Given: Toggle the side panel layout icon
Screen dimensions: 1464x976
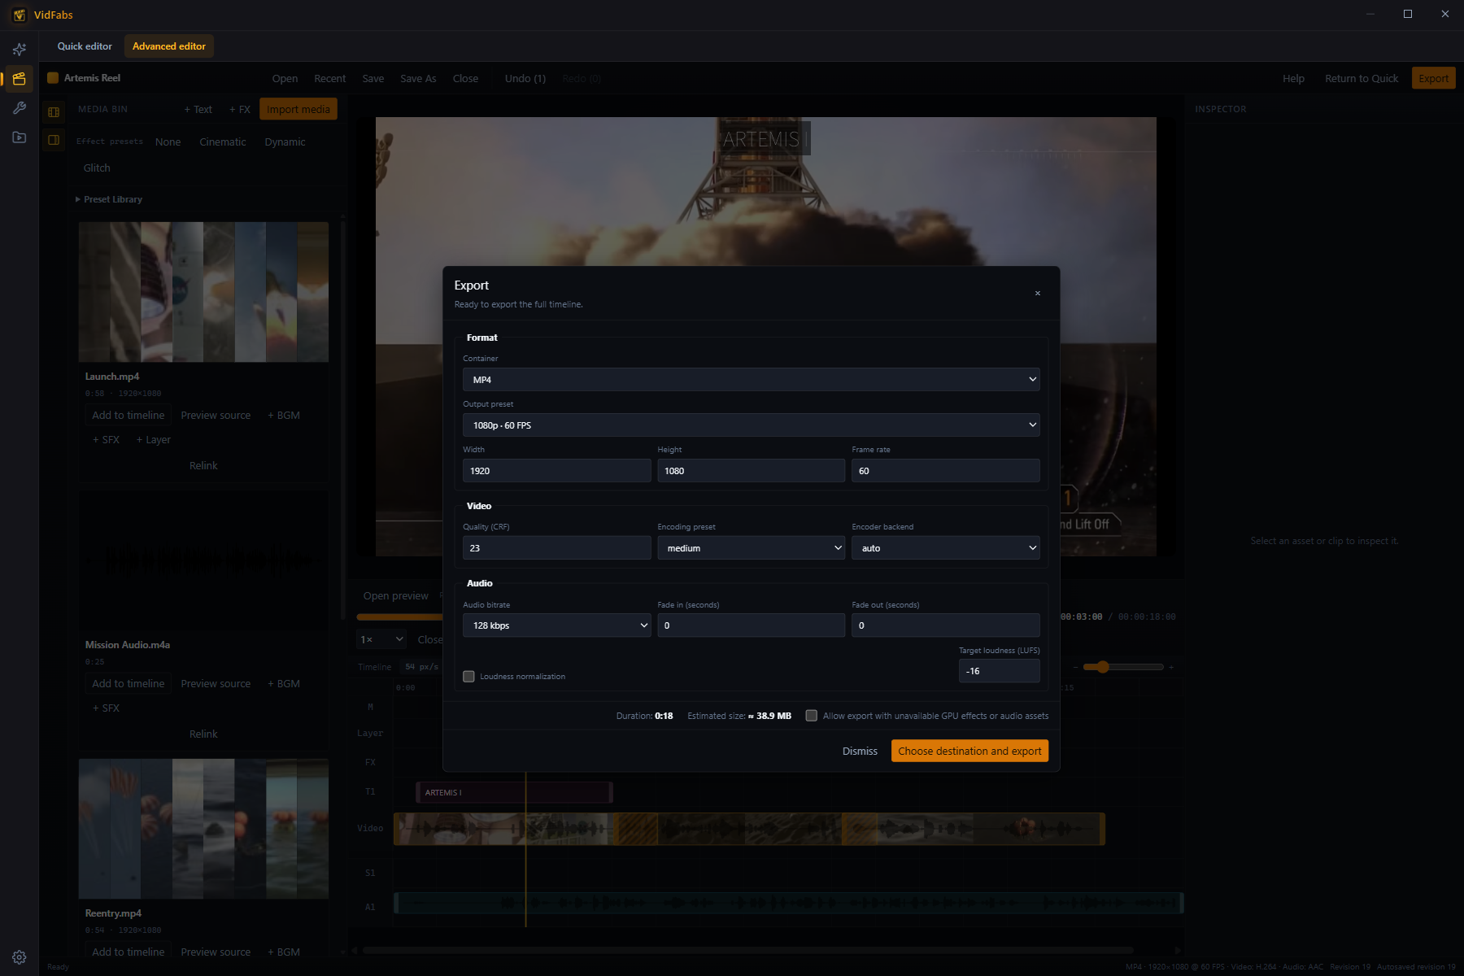Looking at the screenshot, I should tap(54, 140).
